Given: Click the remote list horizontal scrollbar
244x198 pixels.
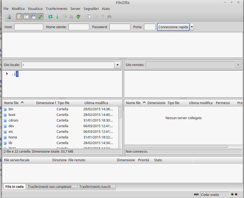Looking at the screenshot, I should click(176, 146).
